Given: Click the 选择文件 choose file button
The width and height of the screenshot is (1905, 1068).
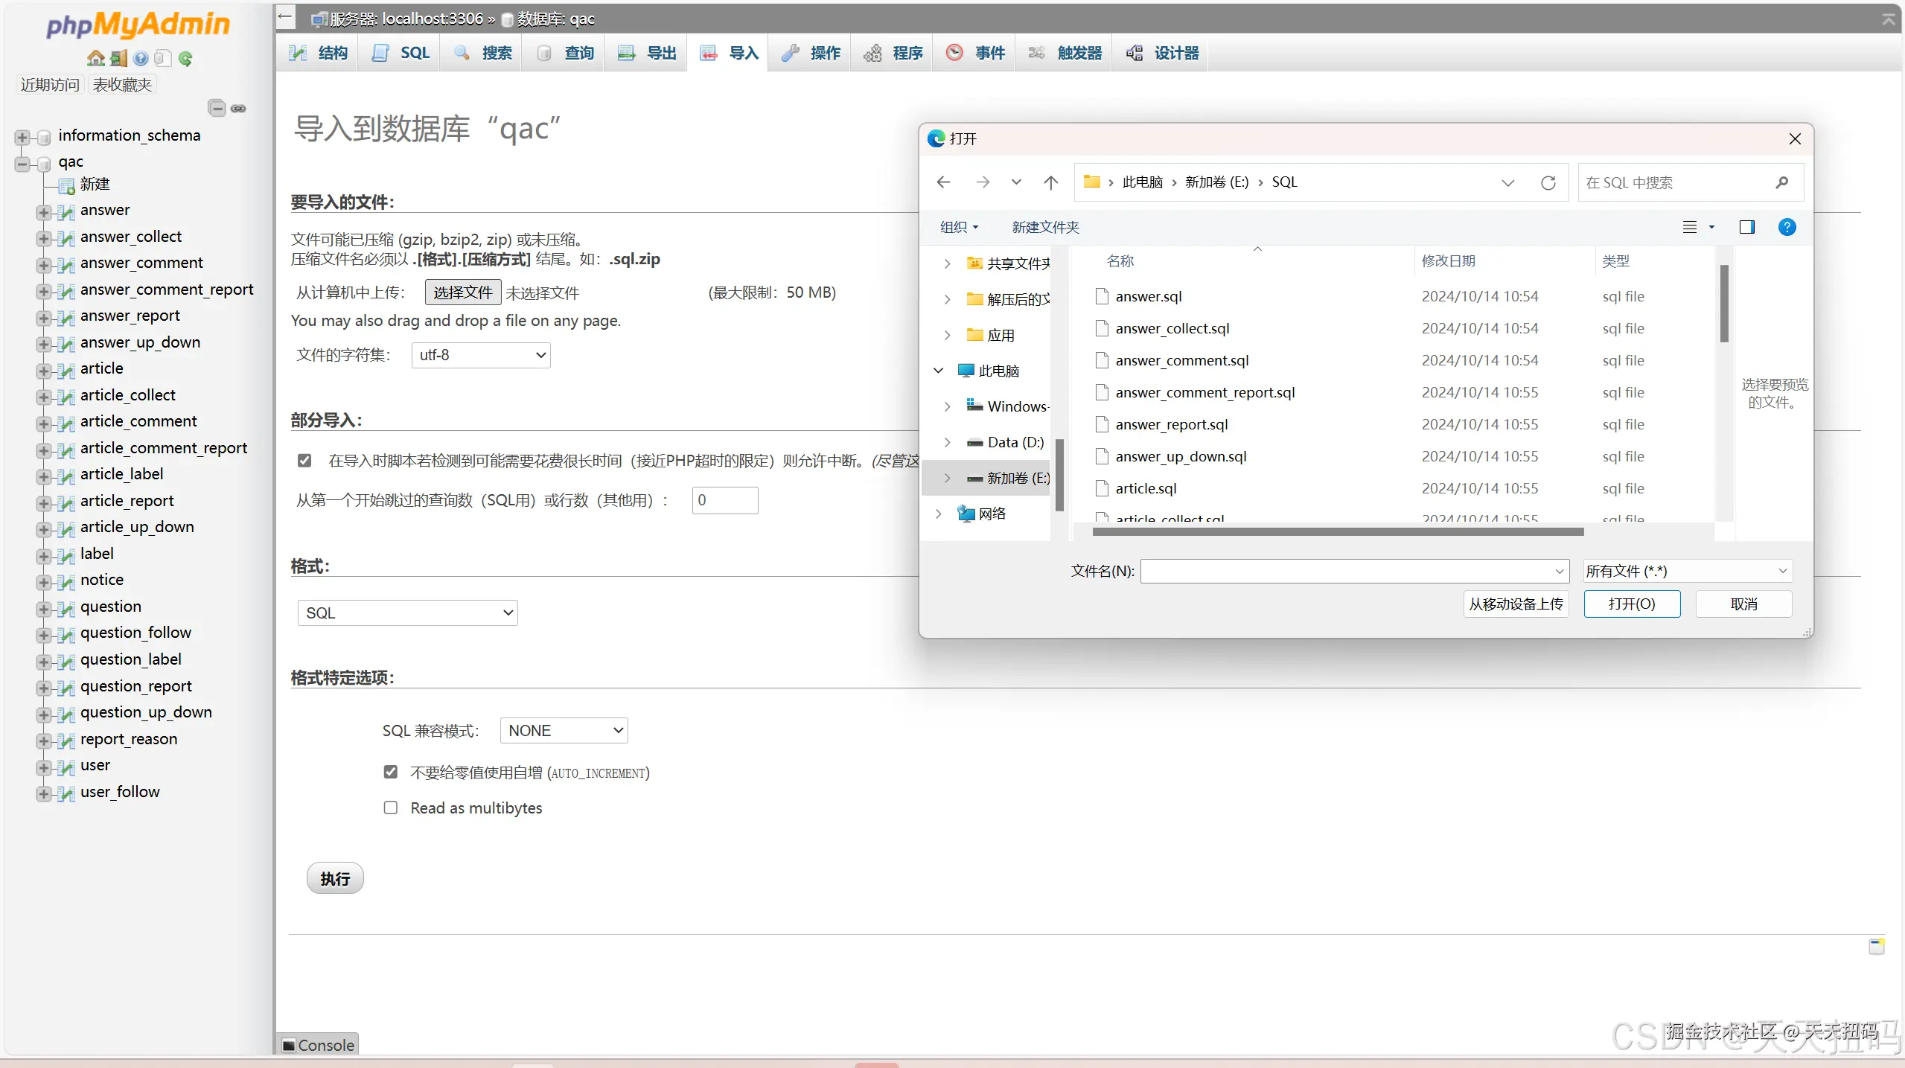Looking at the screenshot, I should (x=462, y=292).
